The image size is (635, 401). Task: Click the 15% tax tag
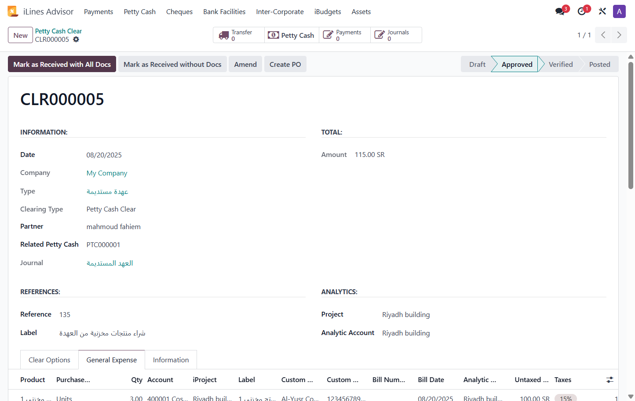tap(566, 398)
